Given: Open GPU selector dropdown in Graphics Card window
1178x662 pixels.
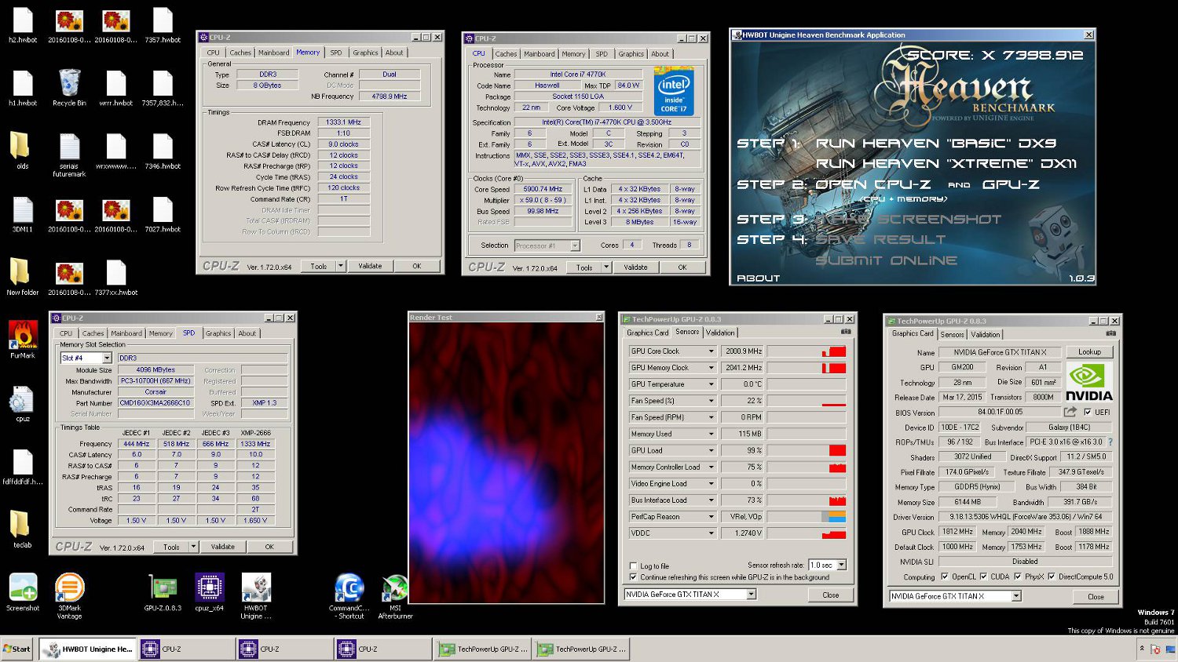Looking at the screenshot, I should 1016,596.
